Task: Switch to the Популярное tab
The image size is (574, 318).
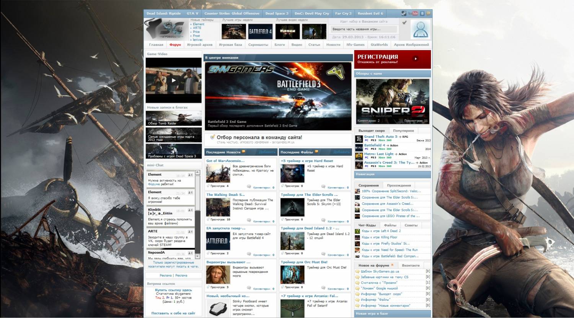Action: click(403, 130)
